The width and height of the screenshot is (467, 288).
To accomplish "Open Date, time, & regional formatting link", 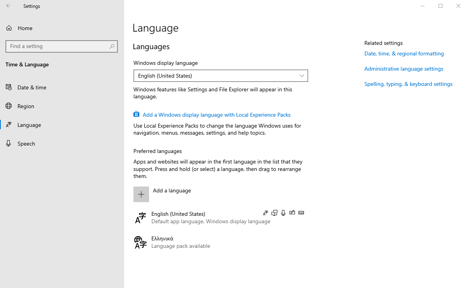I will (404, 53).
